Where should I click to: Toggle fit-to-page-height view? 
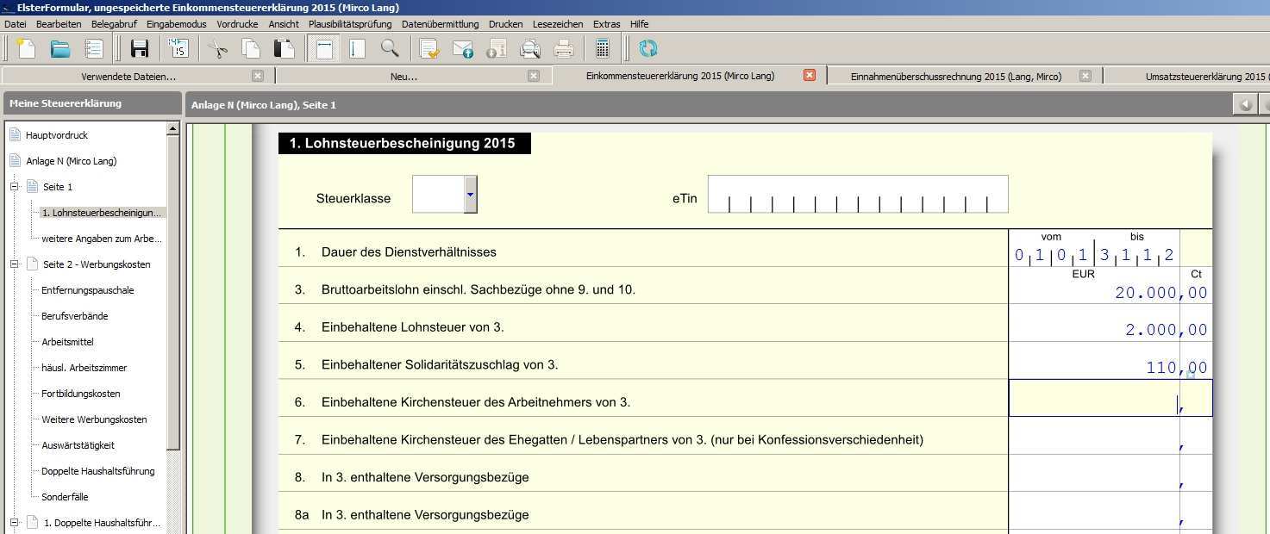357,48
